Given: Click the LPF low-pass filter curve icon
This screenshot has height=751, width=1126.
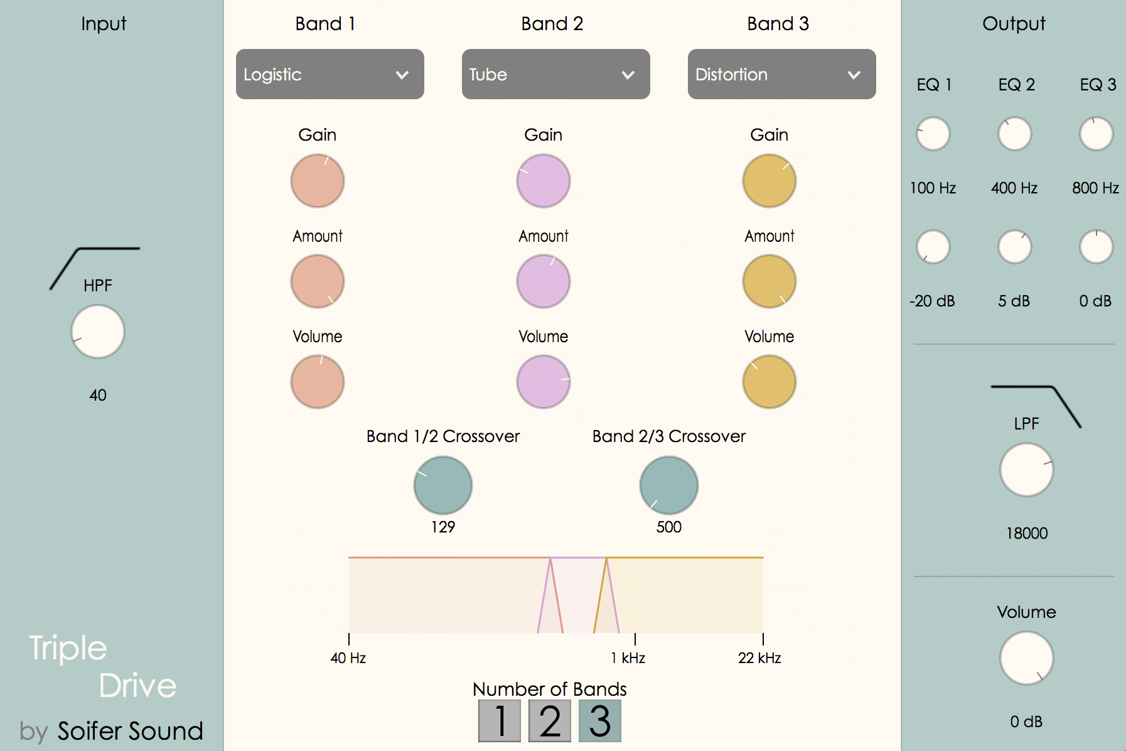Looking at the screenshot, I should (1036, 405).
